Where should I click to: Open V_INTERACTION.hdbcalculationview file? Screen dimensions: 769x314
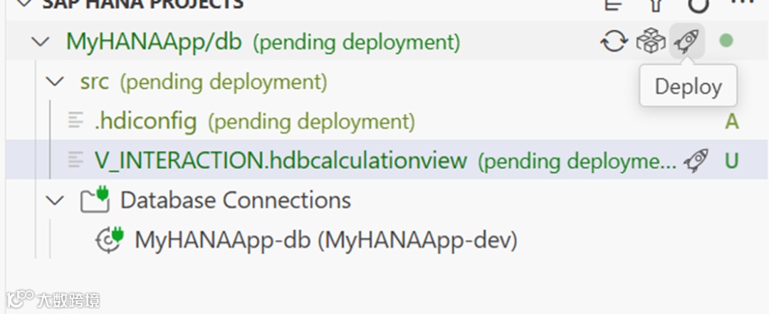[281, 160]
